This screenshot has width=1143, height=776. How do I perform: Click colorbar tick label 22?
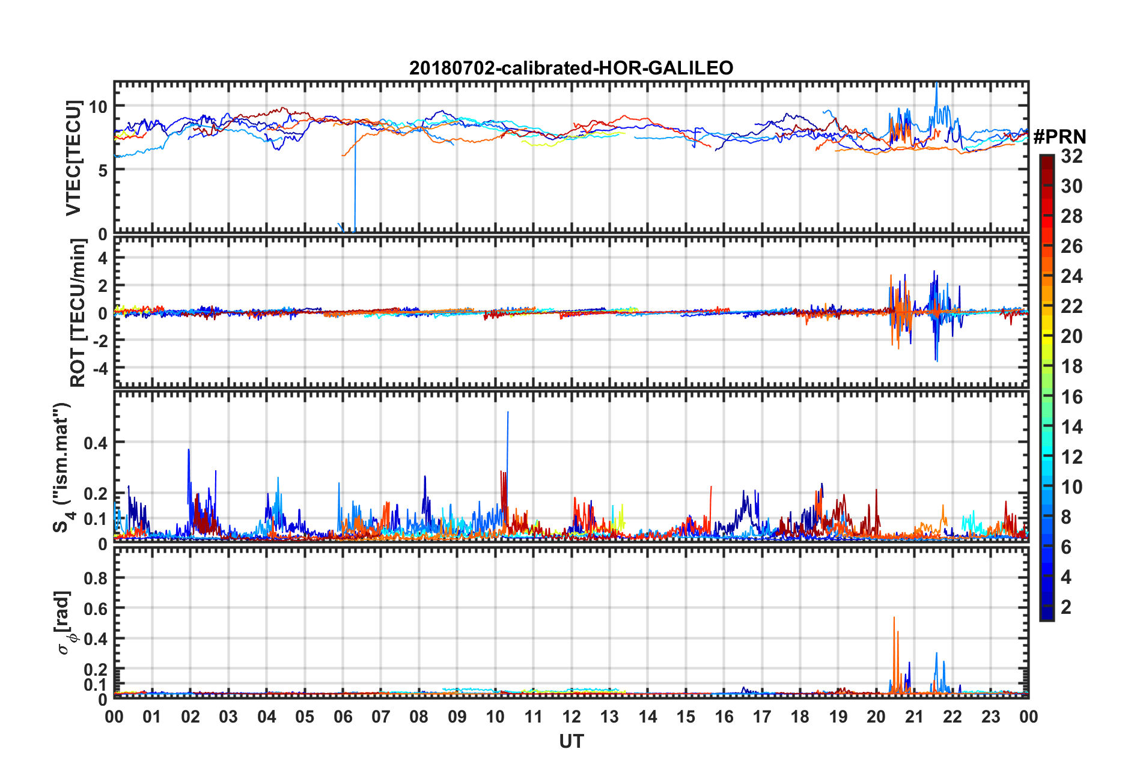point(1071,306)
